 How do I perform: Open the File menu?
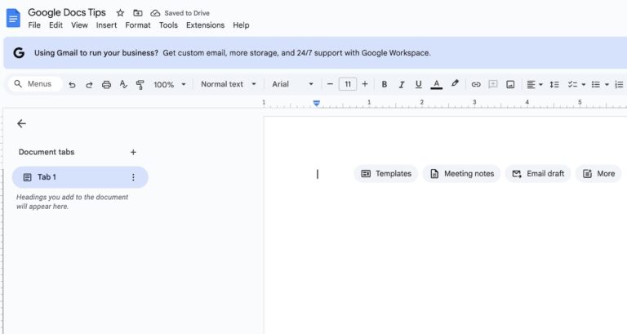tap(34, 25)
